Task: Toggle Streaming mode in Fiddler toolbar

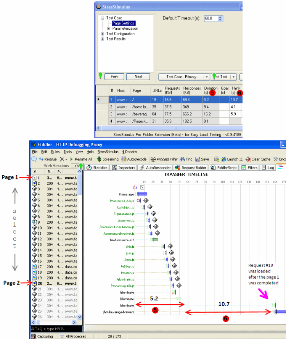Action: pyautogui.click(x=108, y=159)
